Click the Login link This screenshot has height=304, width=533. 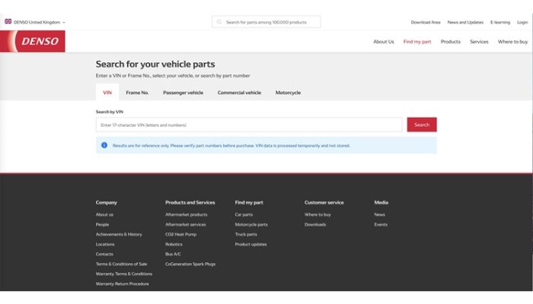coord(522,22)
